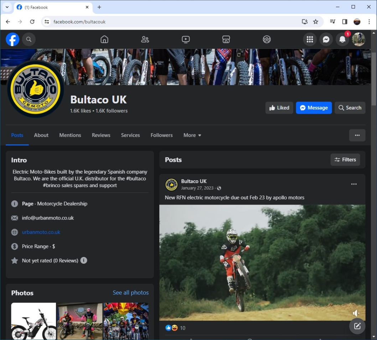Open the post options ellipsis on January 27 post
The image size is (377, 340).
pyautogui.click(x=354, y=184)
